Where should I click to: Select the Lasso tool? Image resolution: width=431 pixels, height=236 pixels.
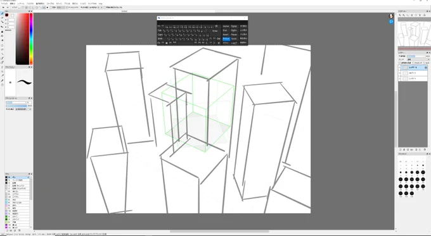pyautogui.click(x=2, y=50)
